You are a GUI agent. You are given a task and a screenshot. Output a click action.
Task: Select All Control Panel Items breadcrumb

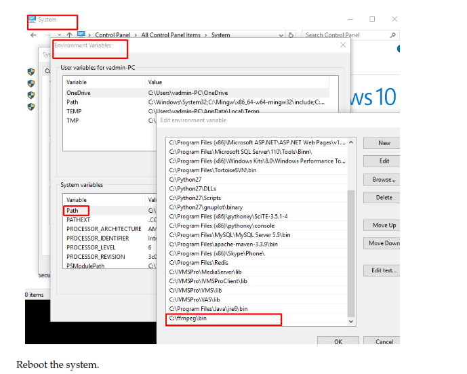(x=171, y=35)
